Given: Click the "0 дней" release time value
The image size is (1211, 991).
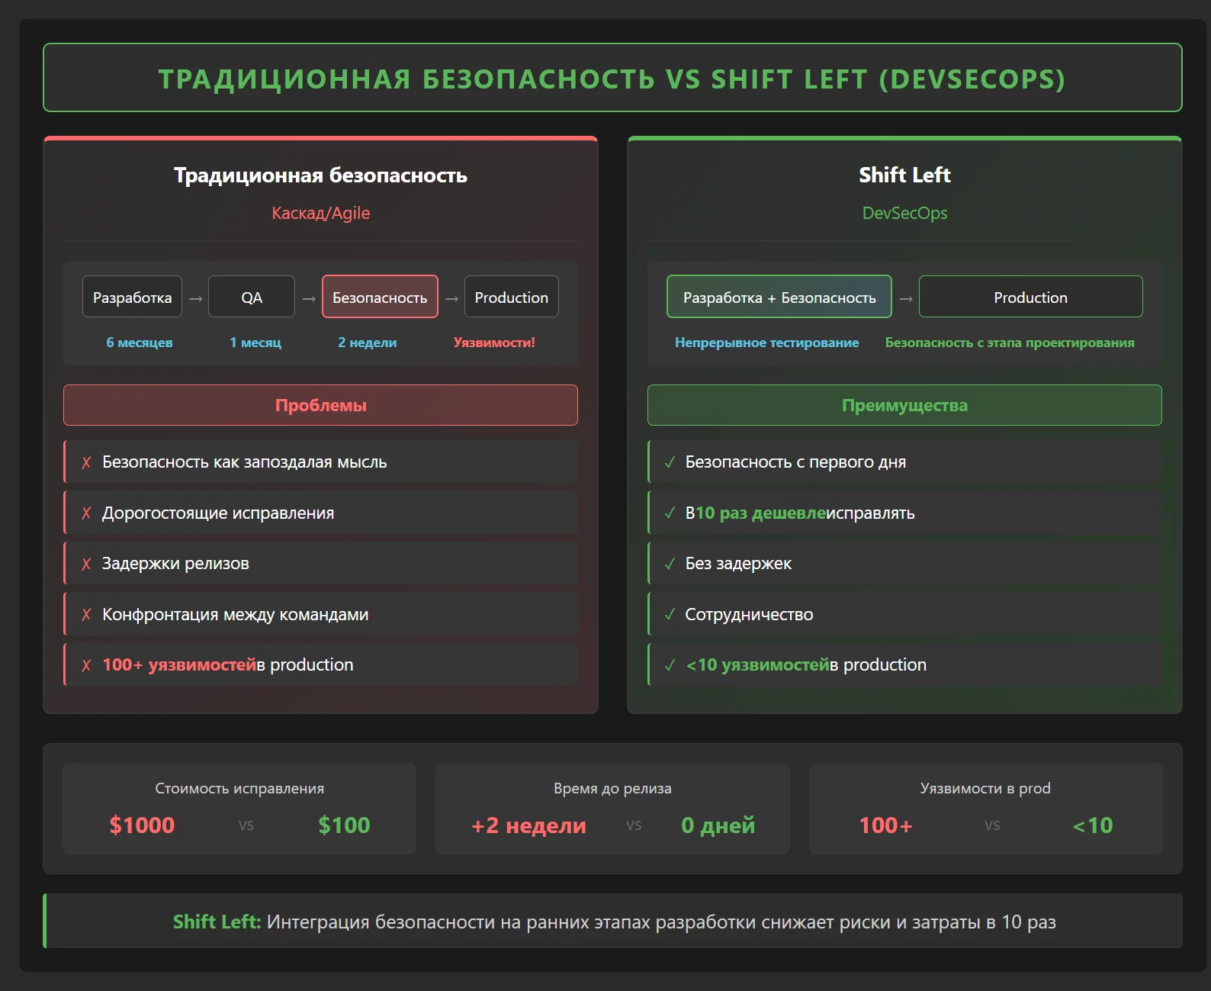Looking at the screenshot, I should point(718,825).
